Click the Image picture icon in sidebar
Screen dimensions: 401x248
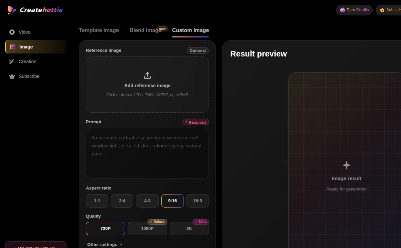tap(13, 47)
